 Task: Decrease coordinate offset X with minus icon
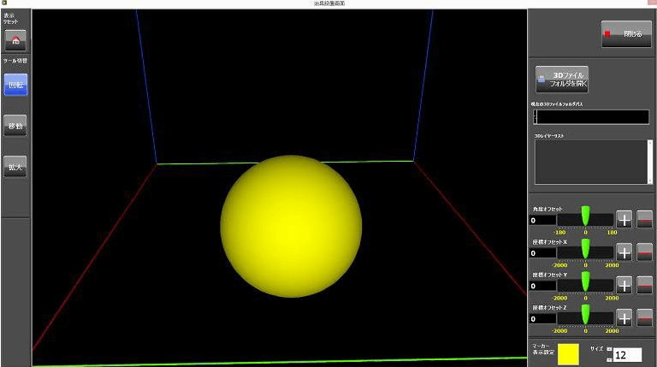pos(644,252)
